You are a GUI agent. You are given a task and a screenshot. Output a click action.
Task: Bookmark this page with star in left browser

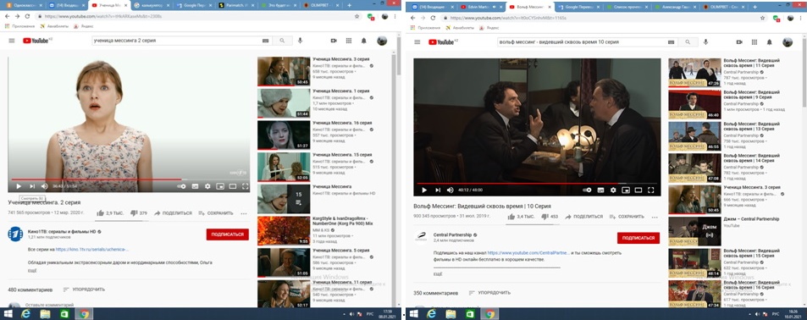click(x=357, y=16)
